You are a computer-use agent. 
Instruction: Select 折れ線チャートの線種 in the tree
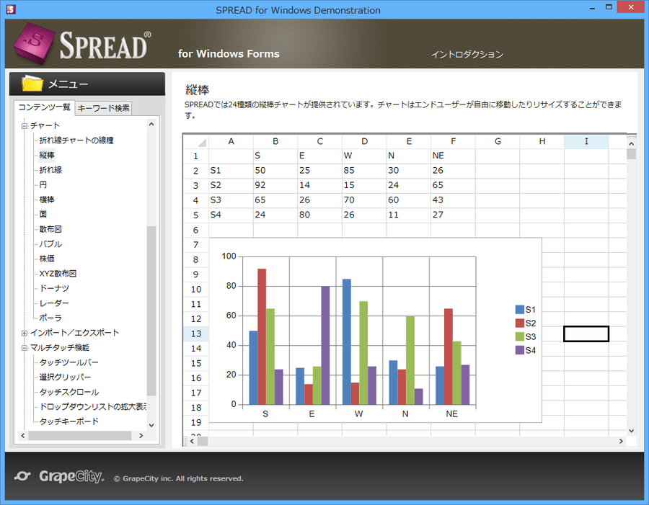click(76, 140)
